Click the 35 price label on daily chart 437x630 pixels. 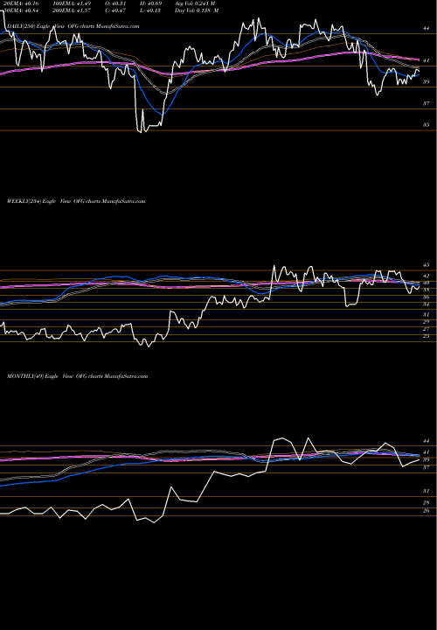(x=427, y=125)
